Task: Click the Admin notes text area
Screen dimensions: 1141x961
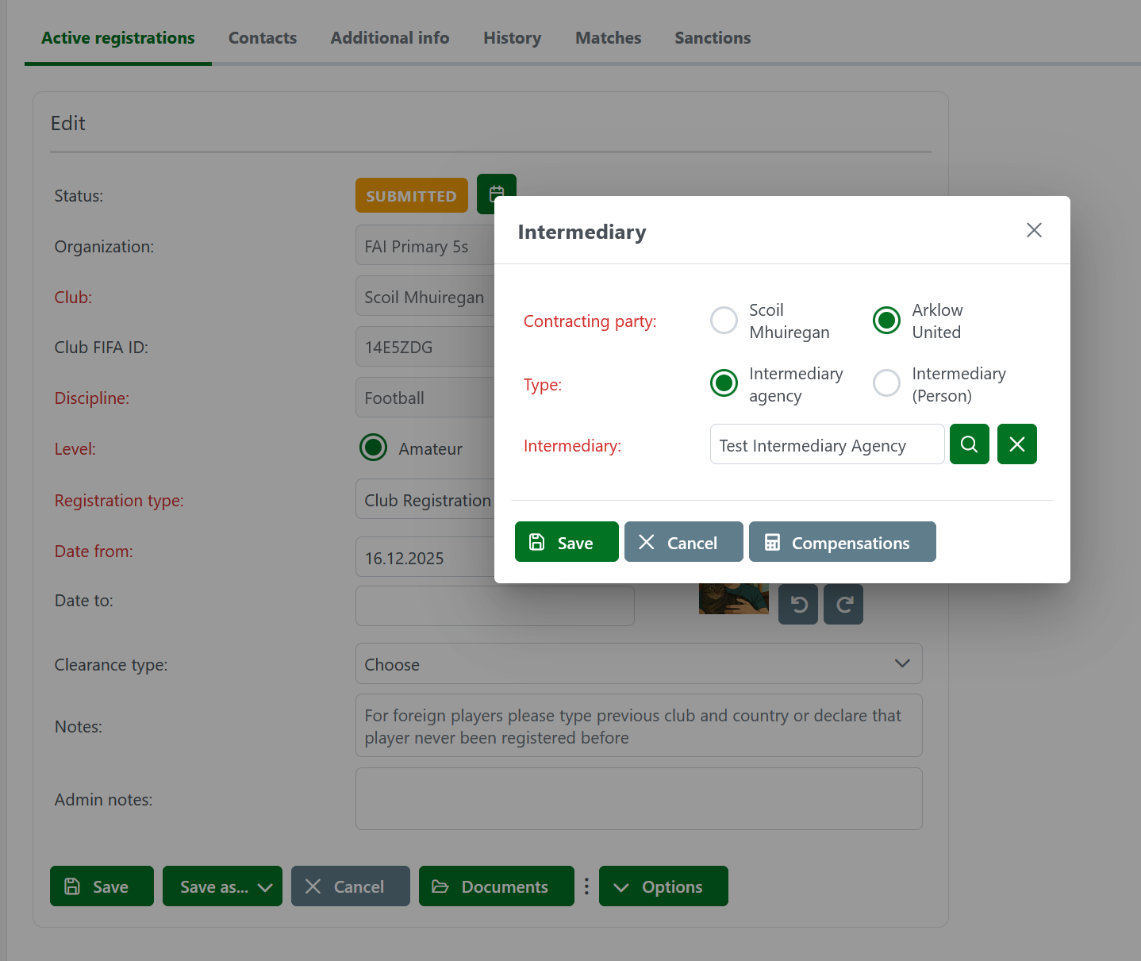Action: pos(638,798)
